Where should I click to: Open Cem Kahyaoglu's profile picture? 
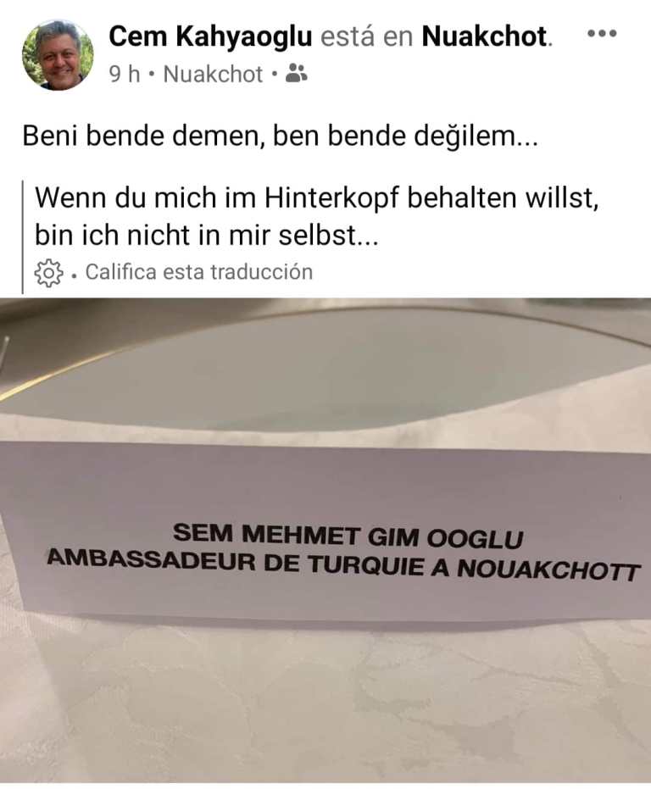coord(58,55)
